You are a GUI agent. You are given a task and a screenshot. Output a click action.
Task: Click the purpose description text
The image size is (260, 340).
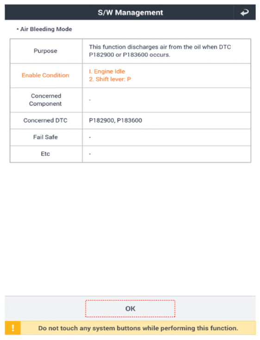160,51
